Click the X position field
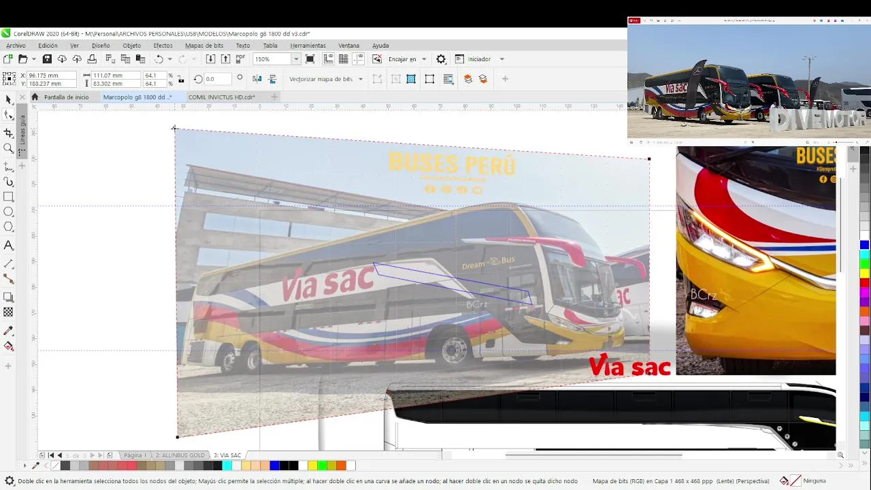 click(51, 75)
